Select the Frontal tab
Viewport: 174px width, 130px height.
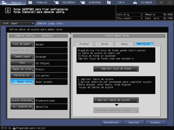tap(84, 44)
